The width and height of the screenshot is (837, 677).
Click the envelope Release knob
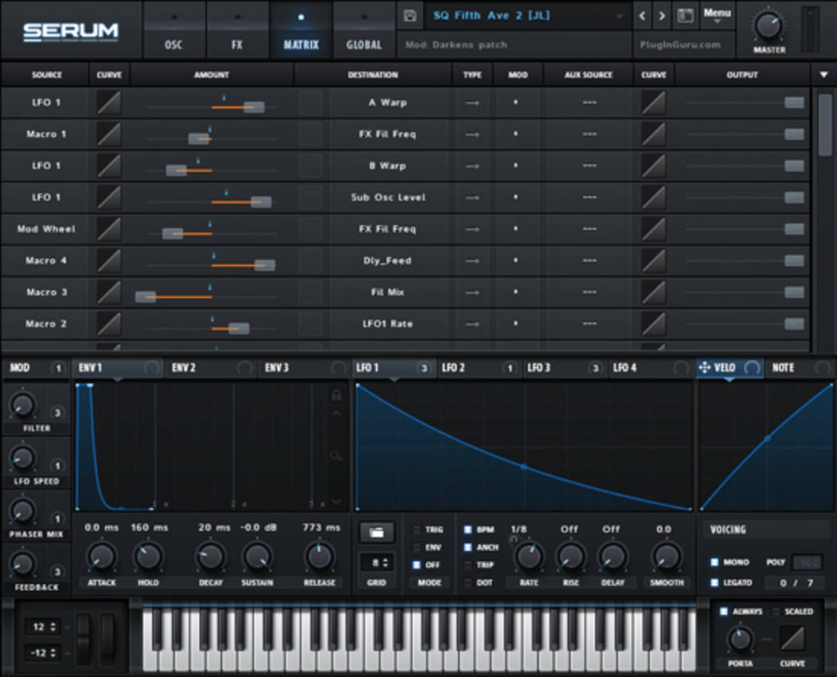(319, 557)
